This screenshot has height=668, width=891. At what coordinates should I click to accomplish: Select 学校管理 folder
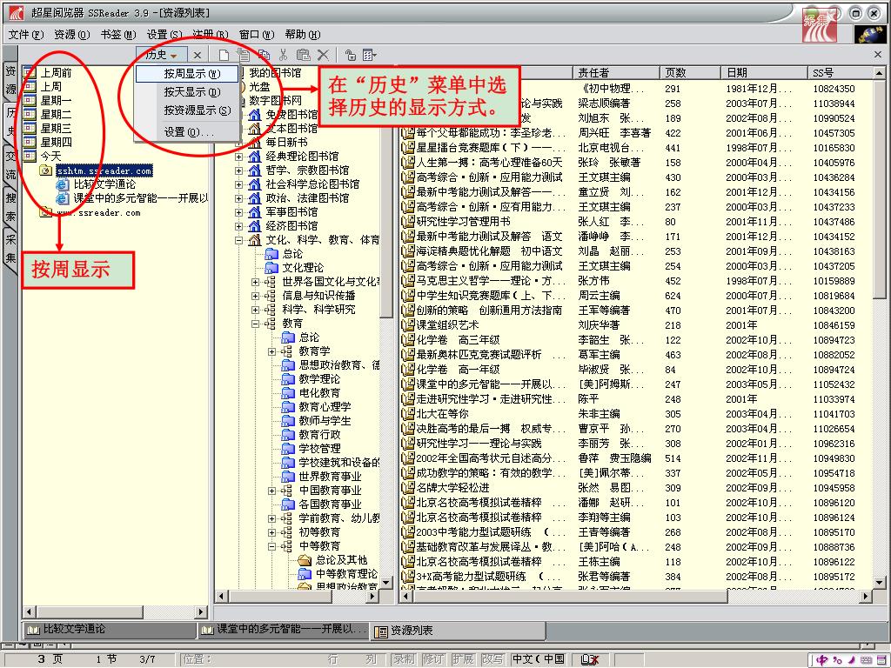tap(319, 448)
